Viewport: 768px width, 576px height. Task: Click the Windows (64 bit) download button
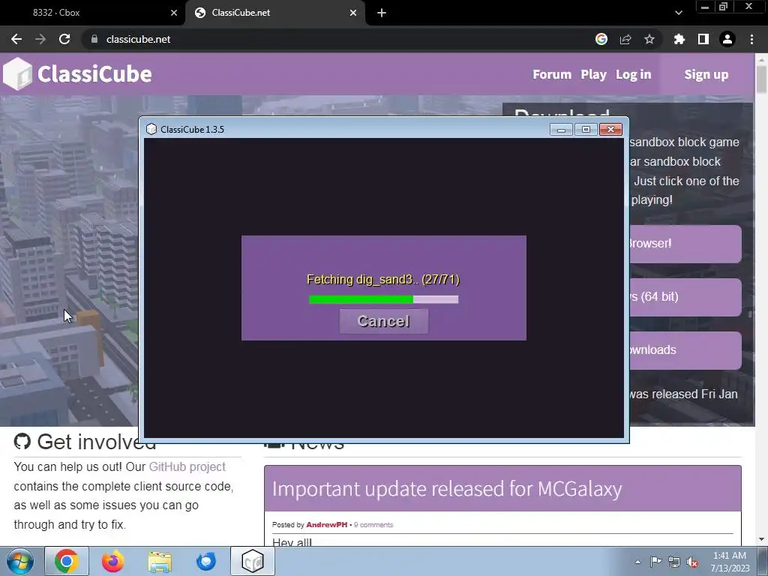pyautogui.click(x=685, y=297)
